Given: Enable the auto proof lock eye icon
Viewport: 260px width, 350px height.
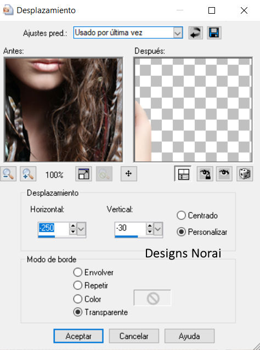Looking at the screenshot, I should pyautogui.click(x=205, y=174).
